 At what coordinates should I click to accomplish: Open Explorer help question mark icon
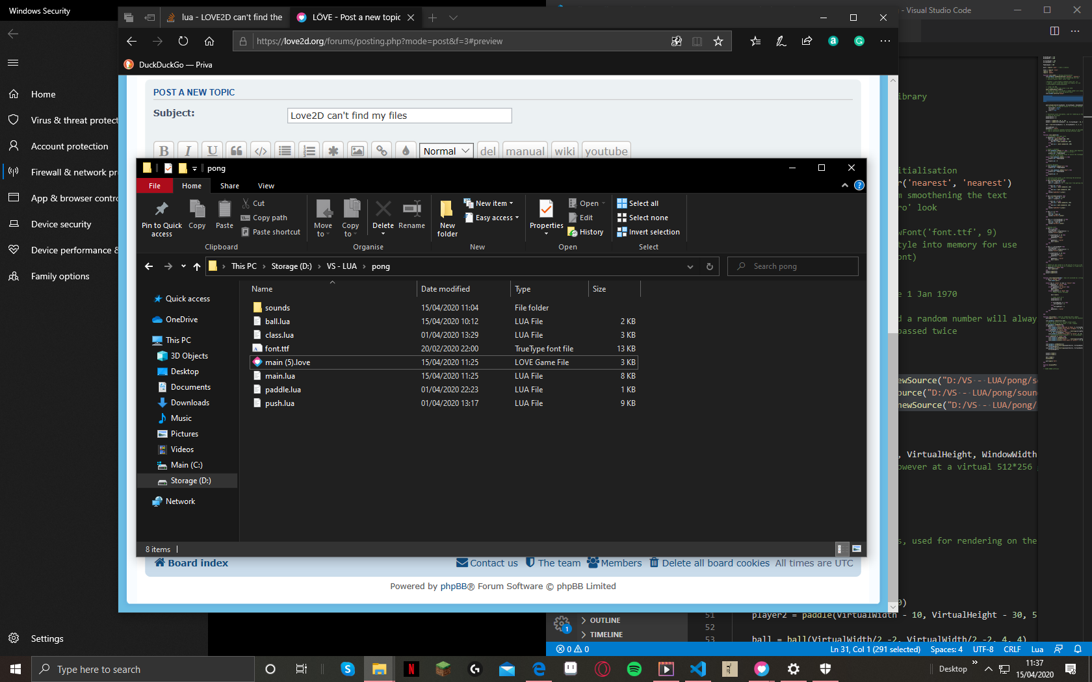(x=859, y=185)
